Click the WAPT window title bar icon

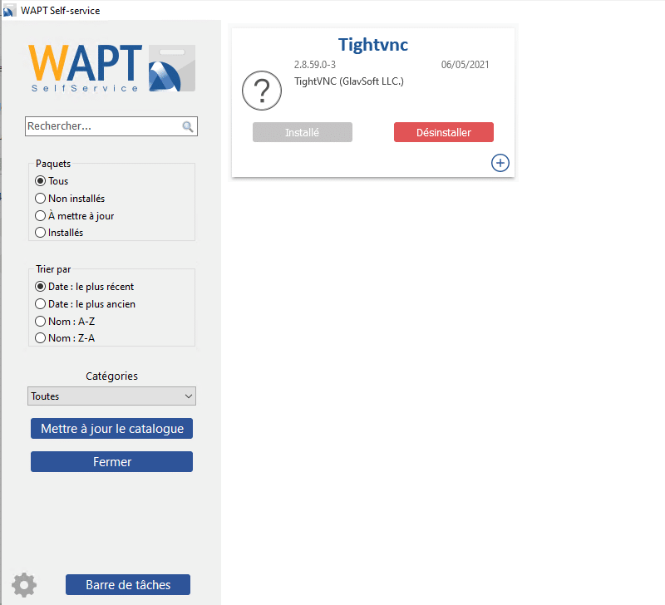coord(8,11)
